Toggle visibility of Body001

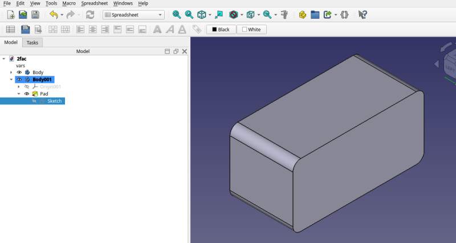click(19, 79)
